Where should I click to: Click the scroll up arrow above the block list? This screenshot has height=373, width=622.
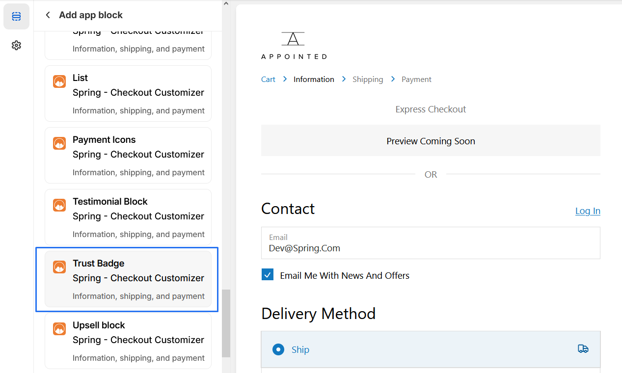(x=226, y=4)
